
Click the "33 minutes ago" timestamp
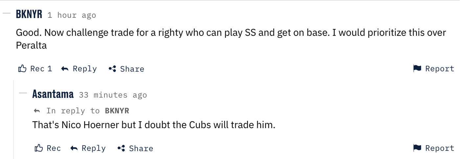coord(113,95)
